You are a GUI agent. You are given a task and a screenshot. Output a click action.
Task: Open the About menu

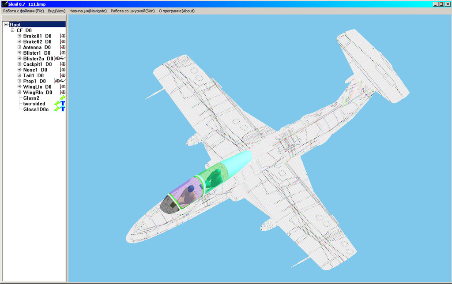[x=177, y=11]
